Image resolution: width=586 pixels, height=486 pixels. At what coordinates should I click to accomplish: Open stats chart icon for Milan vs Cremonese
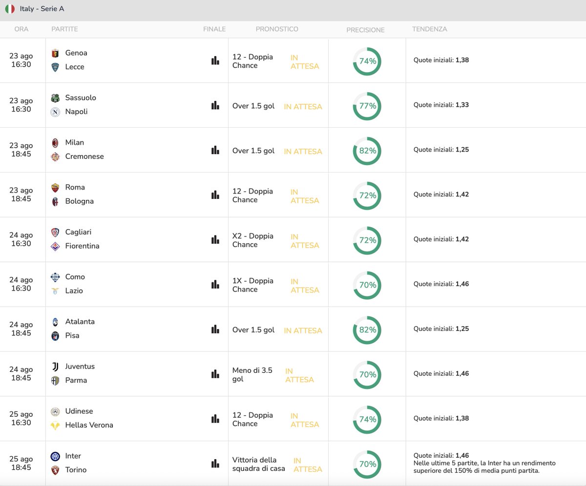point(215,150)
